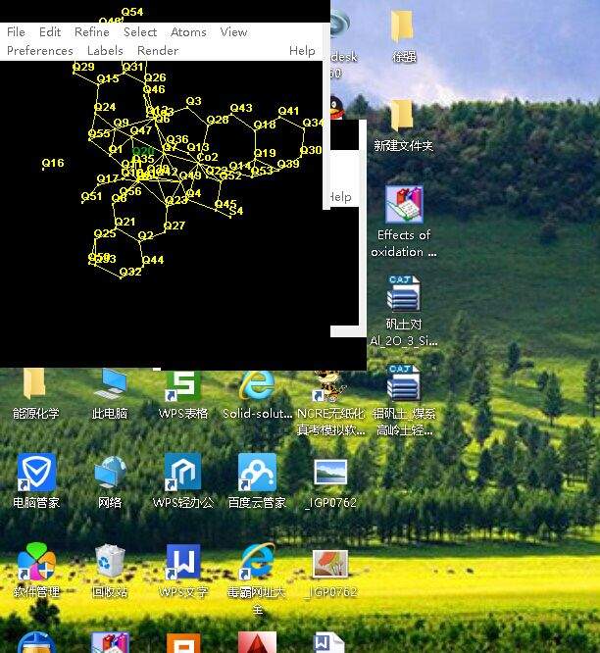Image resolution: width=600 pixels, height=653 pixels.
Task: Open the Atoms menu
Action: coord(188,32)
